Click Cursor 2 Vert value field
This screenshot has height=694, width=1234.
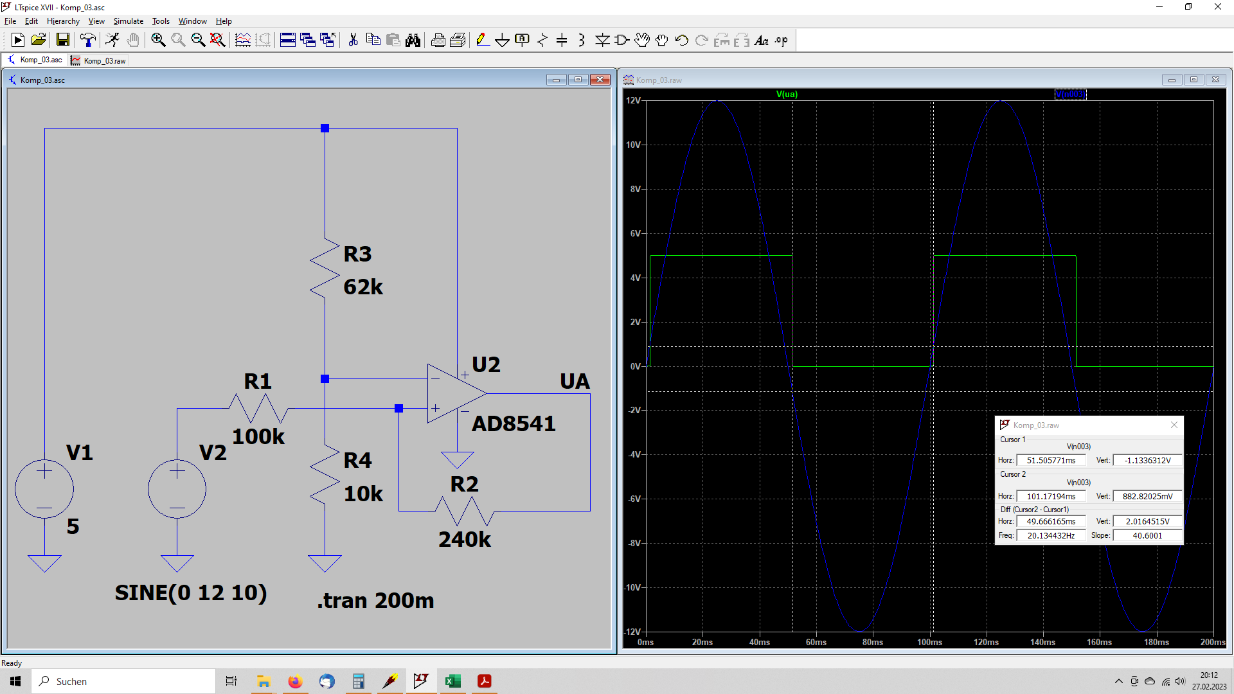(1147, 496)
